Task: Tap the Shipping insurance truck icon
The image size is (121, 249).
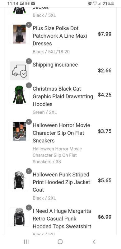Action: [19, 71]
